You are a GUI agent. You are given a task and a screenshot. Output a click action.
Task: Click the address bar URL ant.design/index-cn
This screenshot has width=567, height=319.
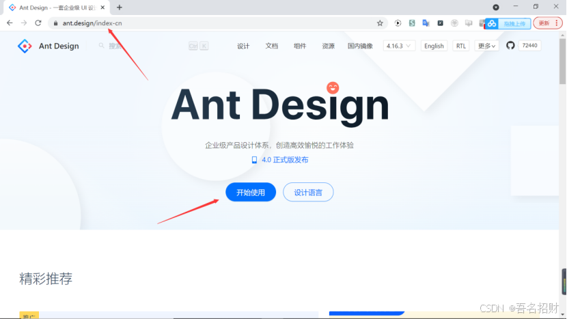coord(92,23)
